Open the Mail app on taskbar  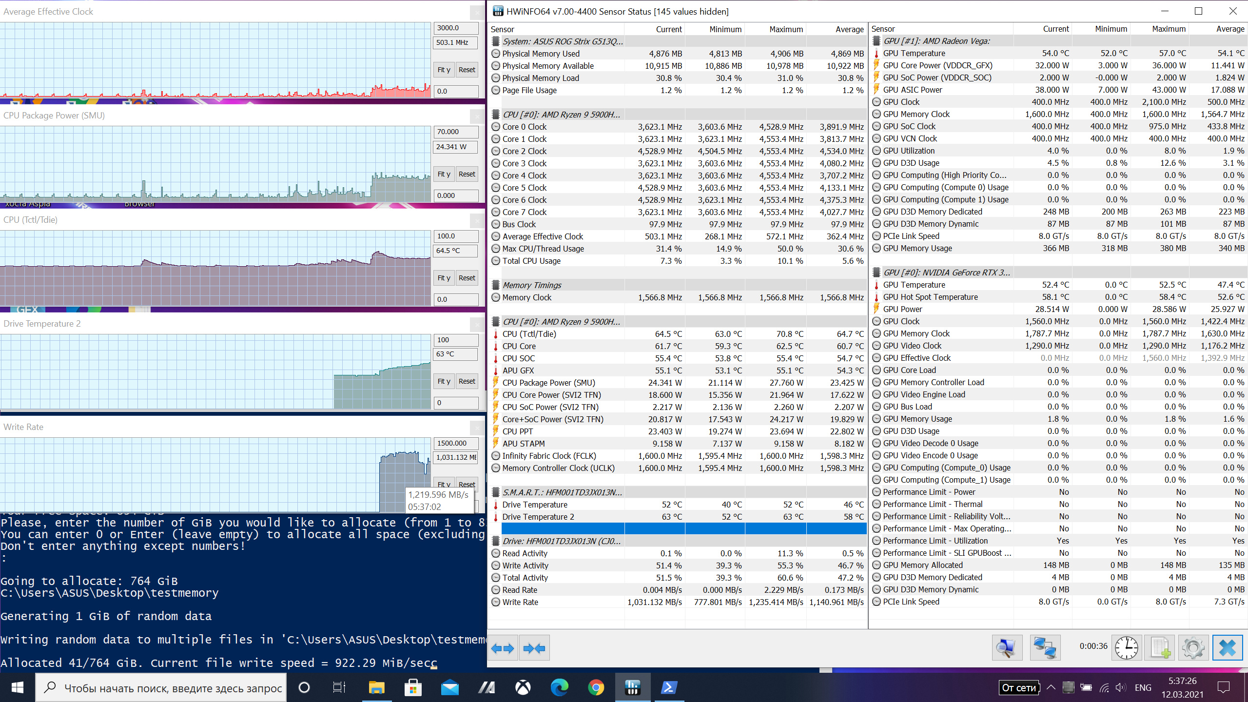(449, 687)
